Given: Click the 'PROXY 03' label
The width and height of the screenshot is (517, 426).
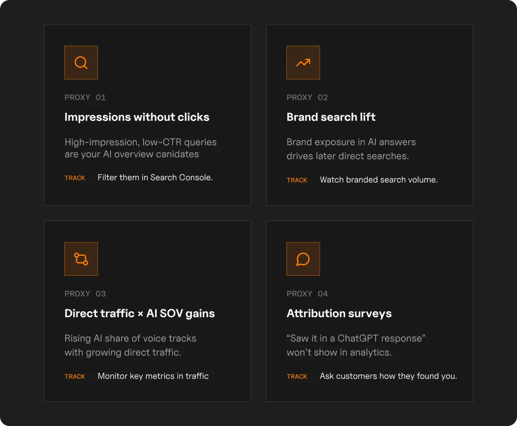Looking at the screenshot, I should click(85, 294).
